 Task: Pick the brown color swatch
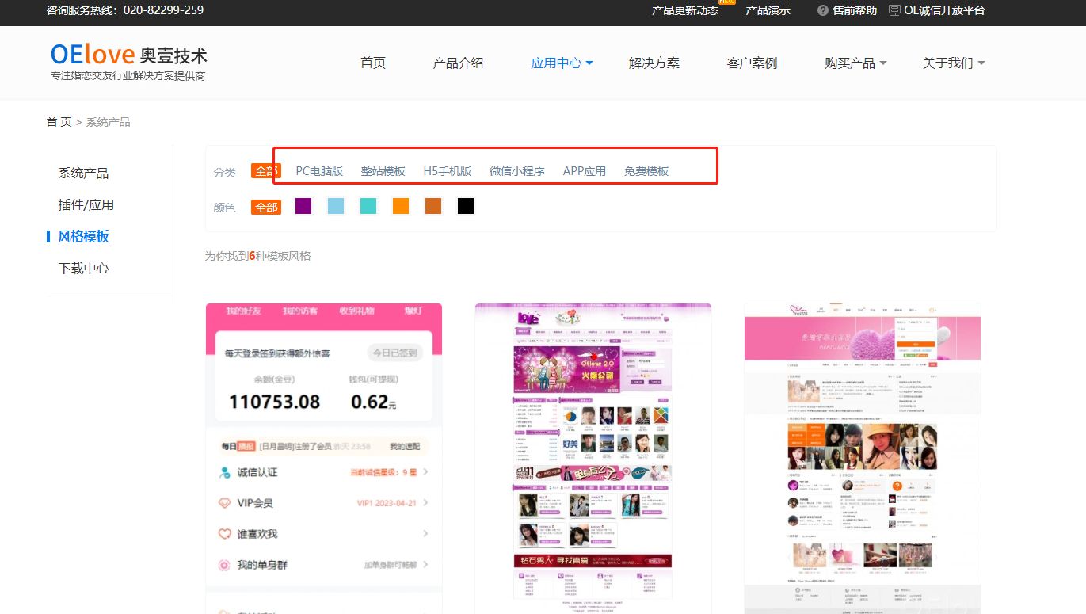pyautogui.click(x=433, y=206)
